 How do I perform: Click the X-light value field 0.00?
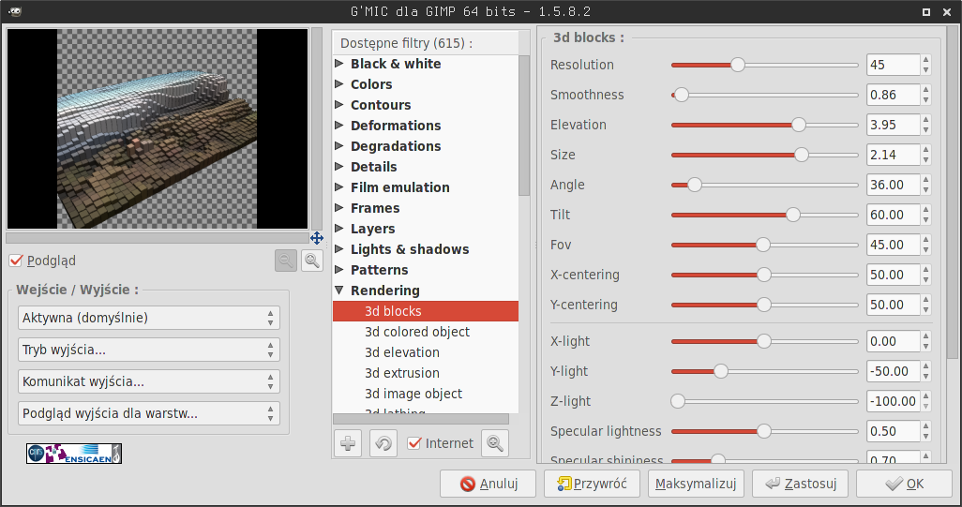click(x=894, y=341)
